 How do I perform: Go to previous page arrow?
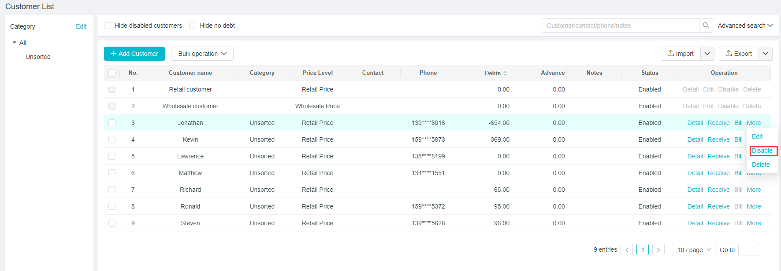click(x=626, y=250)
